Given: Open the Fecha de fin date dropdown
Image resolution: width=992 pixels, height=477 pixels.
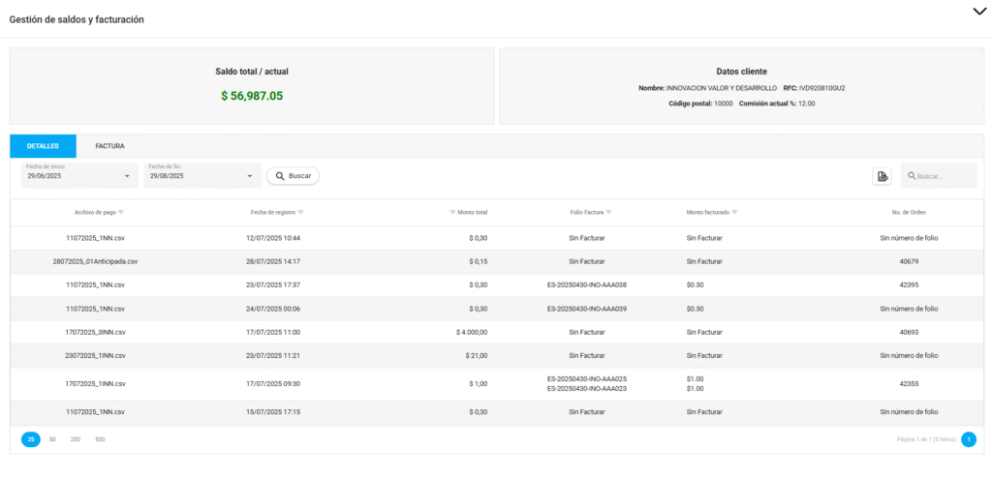Looking at the screenshot, I should 249,176.
